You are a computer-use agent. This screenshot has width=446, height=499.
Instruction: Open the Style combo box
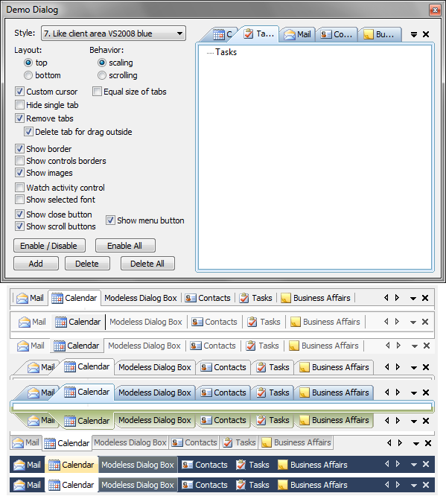[x=113, y=34]
